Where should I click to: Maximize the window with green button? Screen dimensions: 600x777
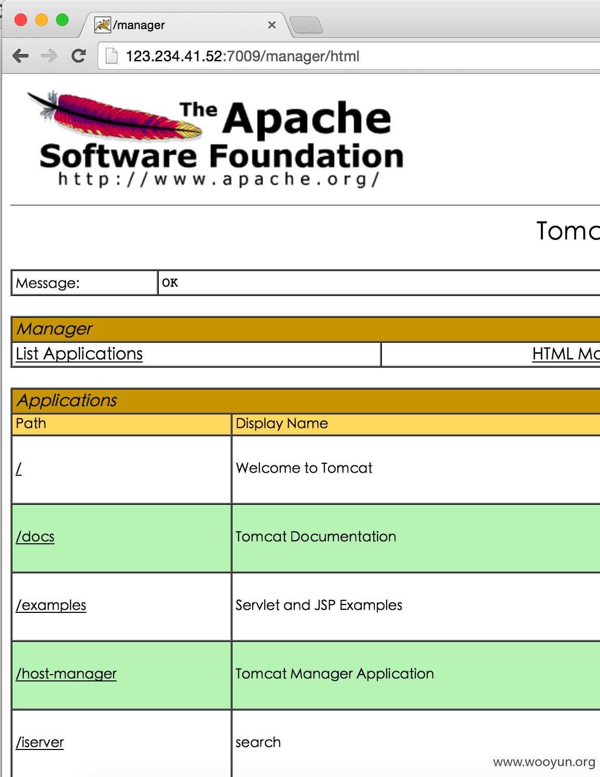pos(62,20)
